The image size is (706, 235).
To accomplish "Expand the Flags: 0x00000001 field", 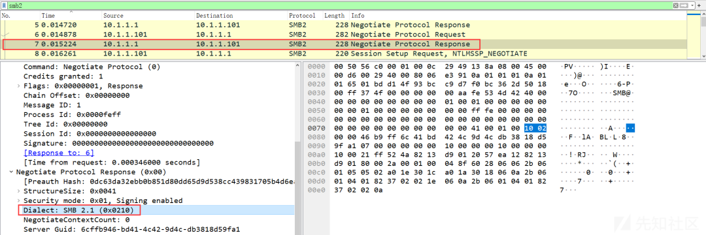I will 18,86.
